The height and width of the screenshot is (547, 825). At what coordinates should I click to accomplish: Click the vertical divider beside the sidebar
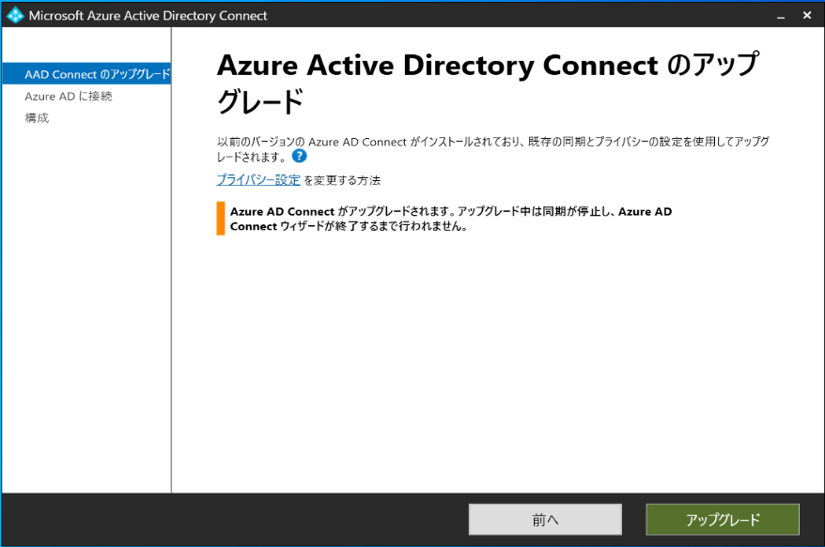[x=171, y=281]
